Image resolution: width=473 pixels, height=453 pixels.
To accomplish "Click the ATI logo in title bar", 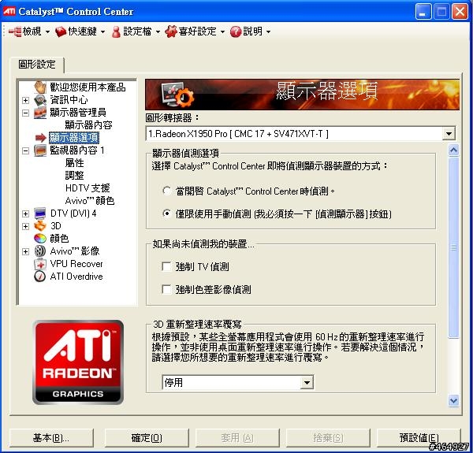I will click(9, 12).
